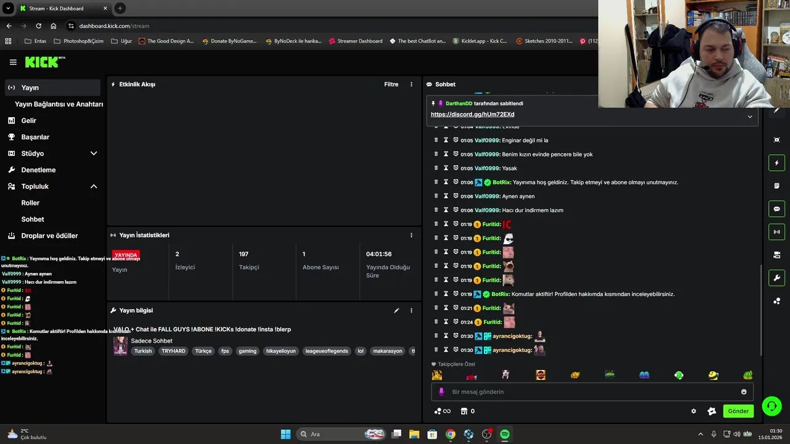Image resolution: width=790 pixels, height=444 pixels.
Task: Open Photoshop&Çizim bookmarks folder
Action: coord(79,41)
